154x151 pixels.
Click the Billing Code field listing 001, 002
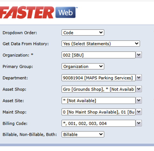coord(99,123)
